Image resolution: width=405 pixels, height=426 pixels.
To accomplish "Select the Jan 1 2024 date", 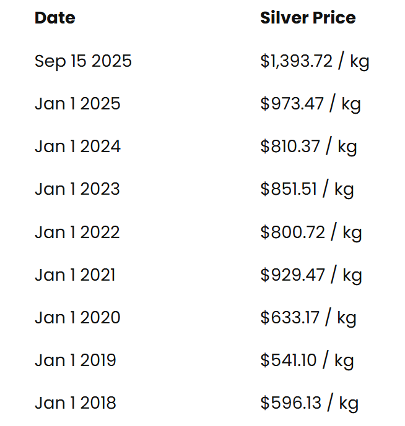I will pos(77,147).
